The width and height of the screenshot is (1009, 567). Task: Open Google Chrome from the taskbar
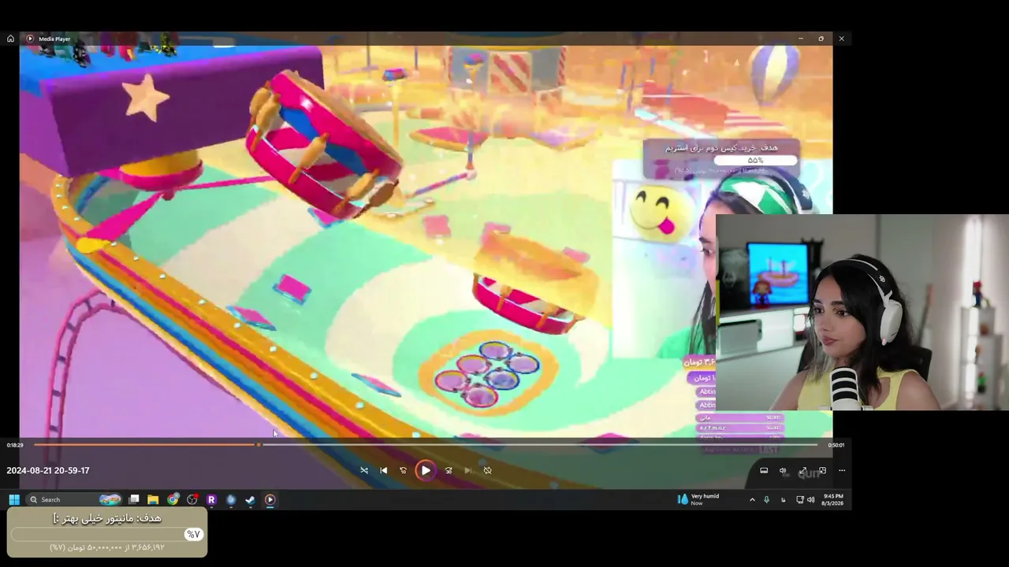[x=173, y=499]
